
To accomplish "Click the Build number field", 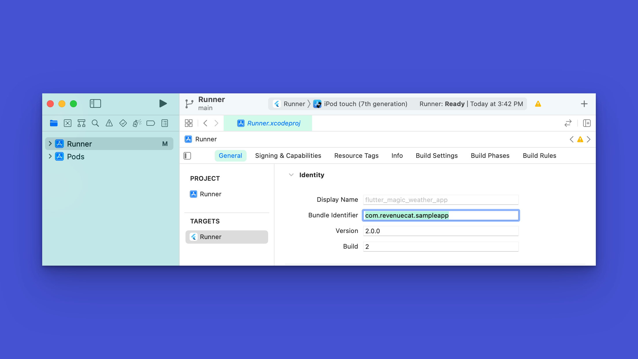I will pos(441,247).
